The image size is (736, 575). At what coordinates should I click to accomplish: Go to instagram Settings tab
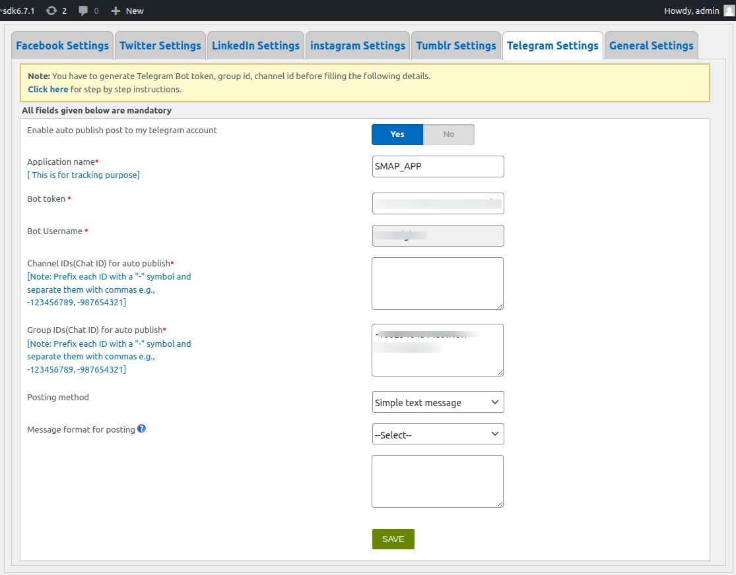358,45
